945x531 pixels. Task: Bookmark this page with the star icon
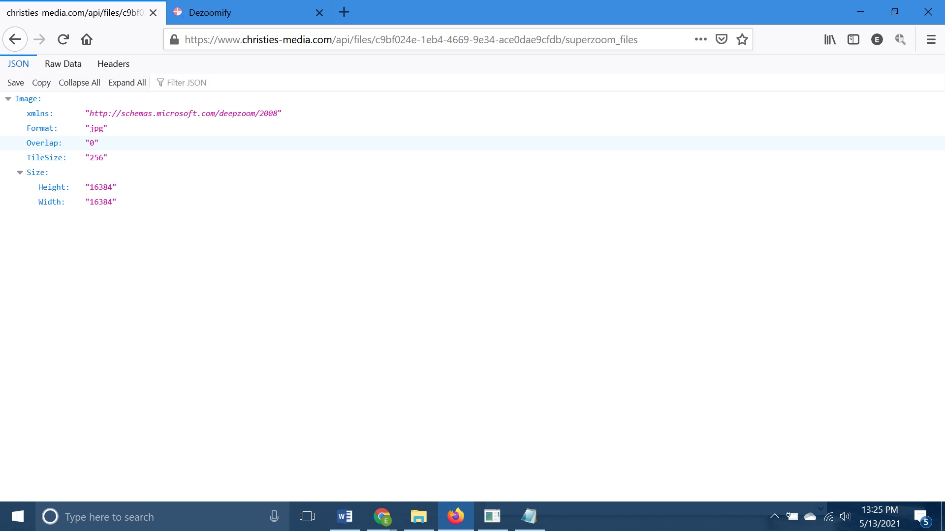[x=742, y=39]
